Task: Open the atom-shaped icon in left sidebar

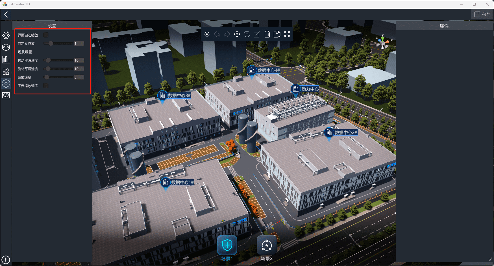Action: (x=6, y=35)
